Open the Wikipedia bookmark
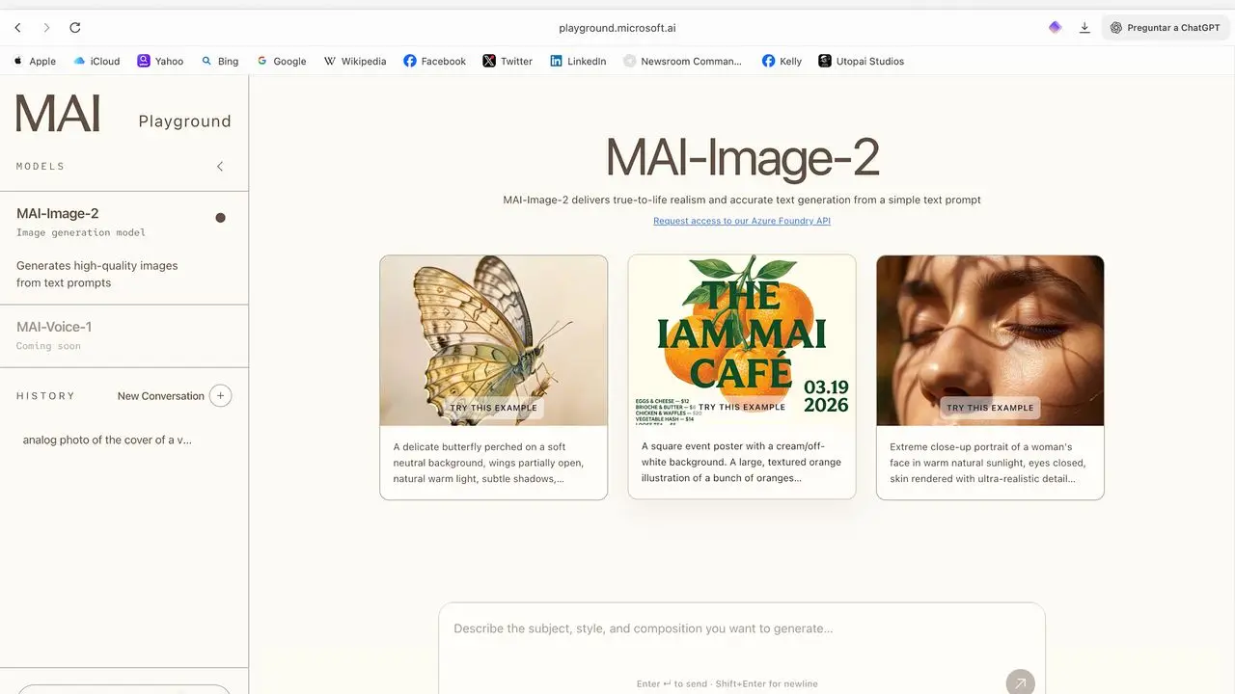Screen dimensions: 1235x694 click(355, 61)
